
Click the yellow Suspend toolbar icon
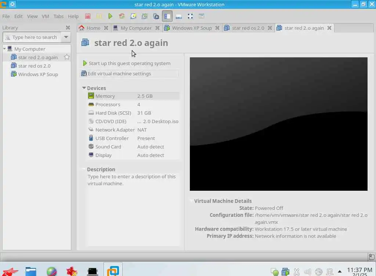pos(99,16)
